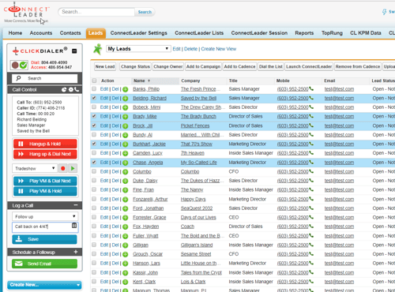Uncheck the Burkhart, Jackie row checkbox
This screenshot has height=292, width=395.
pyautogui.click(x=94, y=144)
